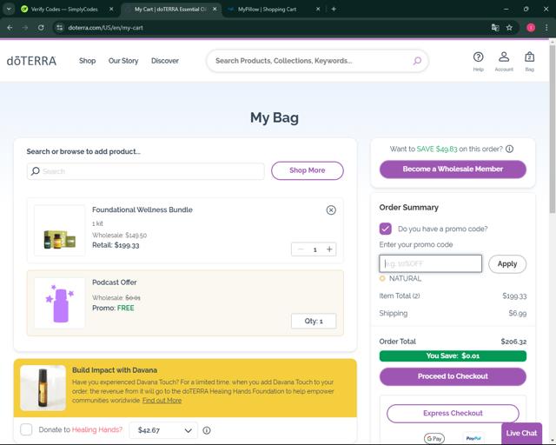
Task: Click the Shop More button
Action: (x=308, y=170)
